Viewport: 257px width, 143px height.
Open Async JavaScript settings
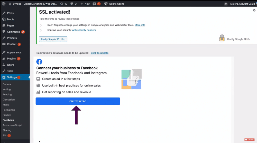click(x=12, y=125)
